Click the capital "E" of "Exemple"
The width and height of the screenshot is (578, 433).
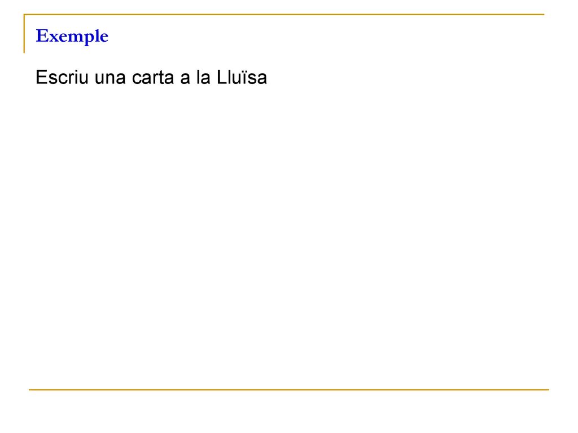pos(42,36)
